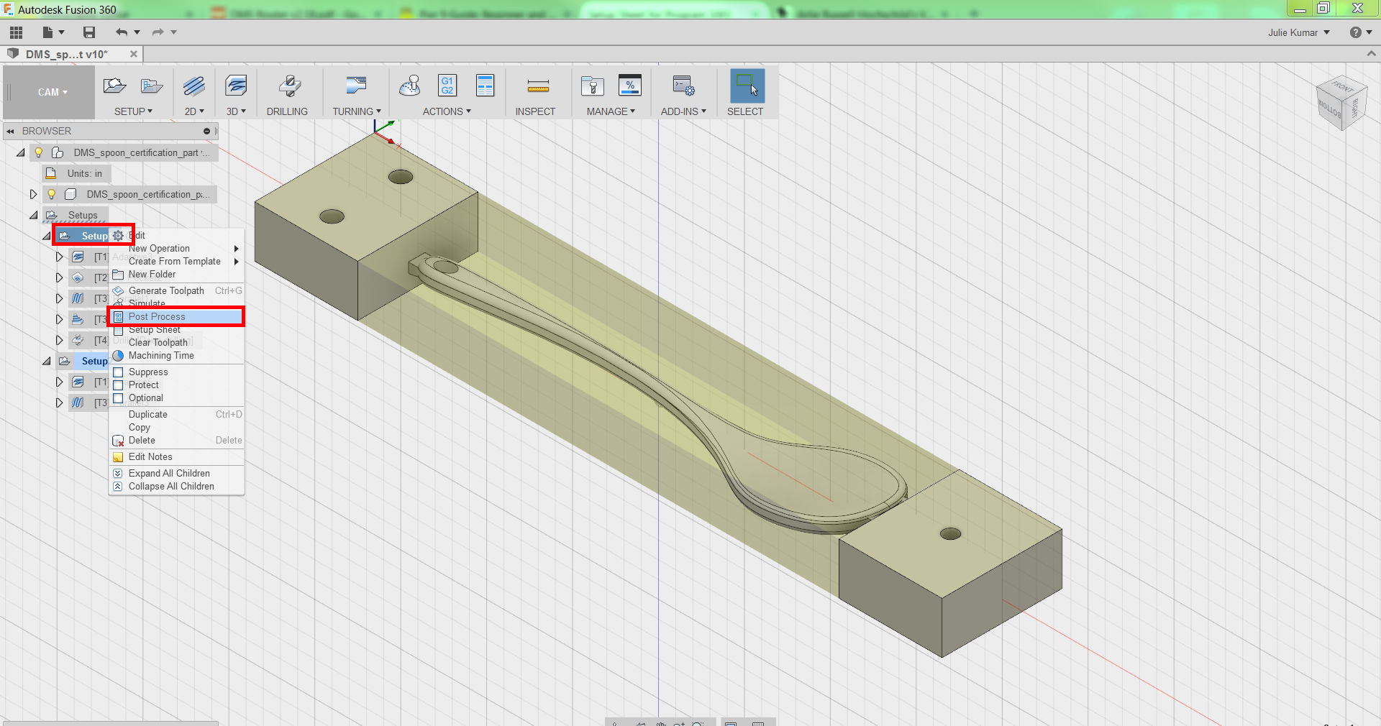This screenshot has width=1381, height=726.
Task: Open the Task Manager percent icon
Action: [x=629, y=86]
